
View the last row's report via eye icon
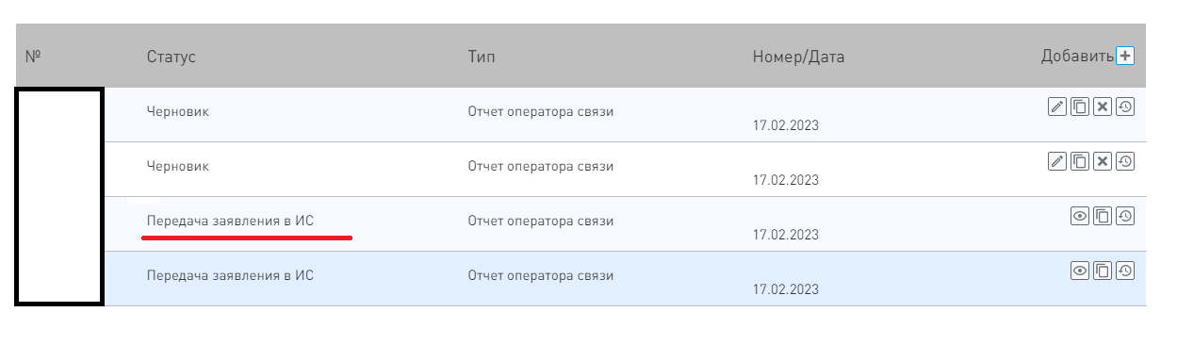(1080, 271)
